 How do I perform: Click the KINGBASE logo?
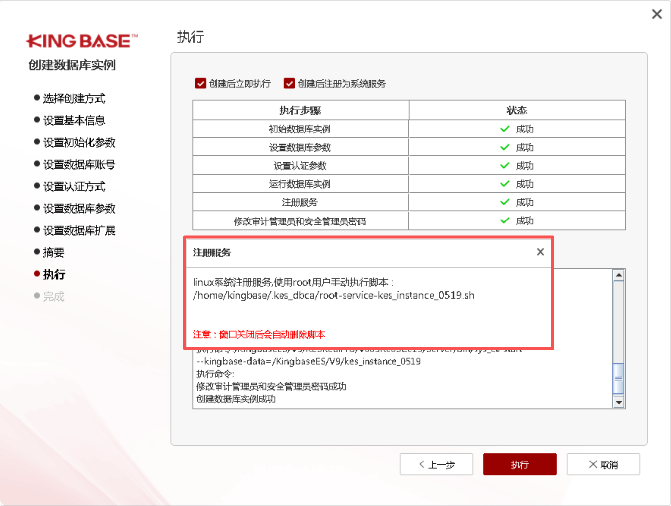pyautogui.click(x=82, y=41)
